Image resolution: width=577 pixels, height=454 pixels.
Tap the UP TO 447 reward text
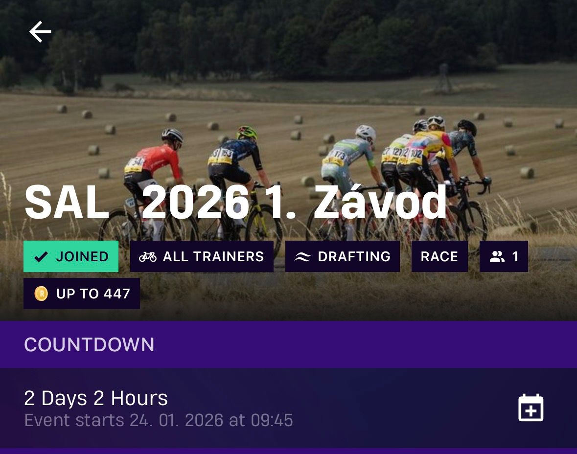click(x=93, y=294)
